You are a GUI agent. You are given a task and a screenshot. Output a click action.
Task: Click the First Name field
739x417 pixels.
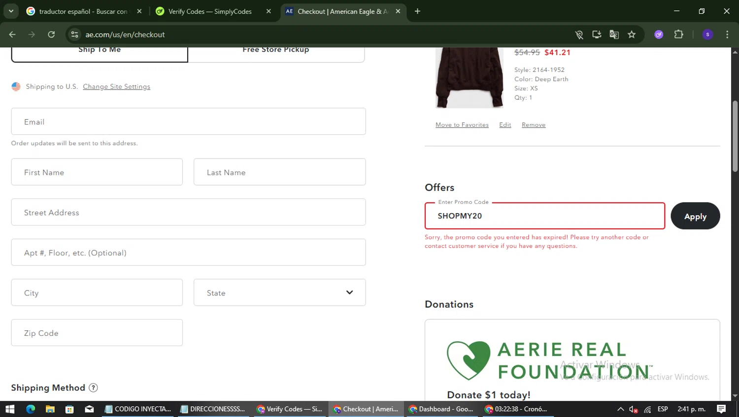click(97, 172)
